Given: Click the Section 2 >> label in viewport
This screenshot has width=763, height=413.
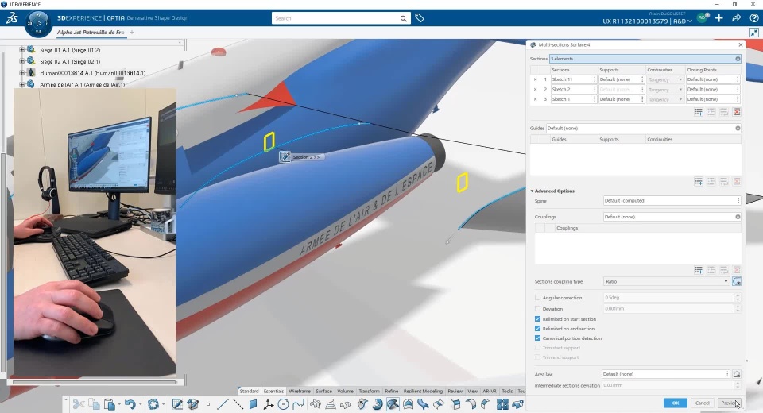Looking at the screenshot, I should pyautogui.click(x=307, y=157).
